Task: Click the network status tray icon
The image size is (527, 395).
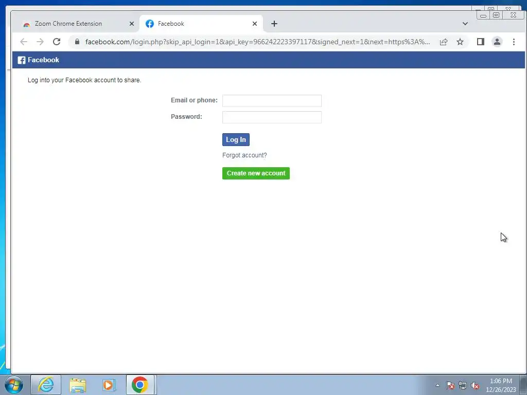Action: [x=463, y=385]
